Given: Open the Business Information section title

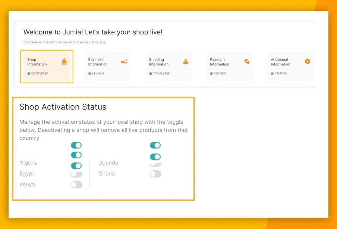Looking at the screenshot, I should pos(98,62).
